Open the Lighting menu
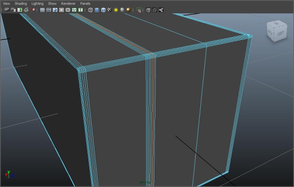This screenshot has height=187, width=294. (37, 3)
